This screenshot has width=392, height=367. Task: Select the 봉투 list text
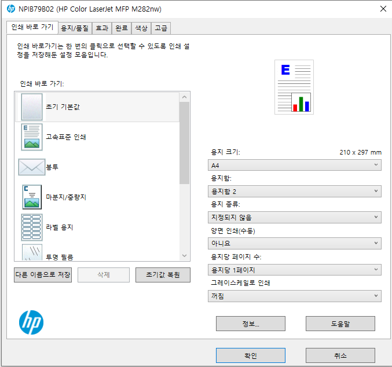pyautogui.click(x=52, y=167)
